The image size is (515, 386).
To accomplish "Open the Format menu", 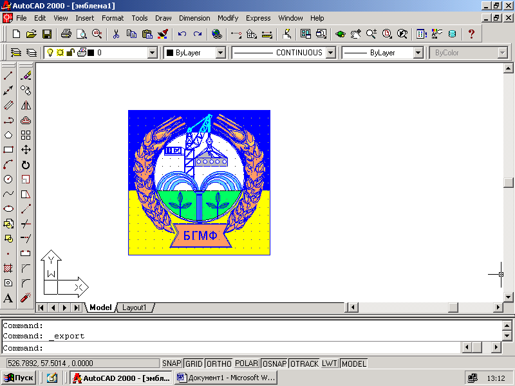I will (113, 18).
